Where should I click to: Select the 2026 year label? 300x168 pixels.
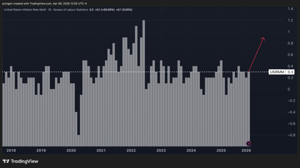click(x=246, y=150)
